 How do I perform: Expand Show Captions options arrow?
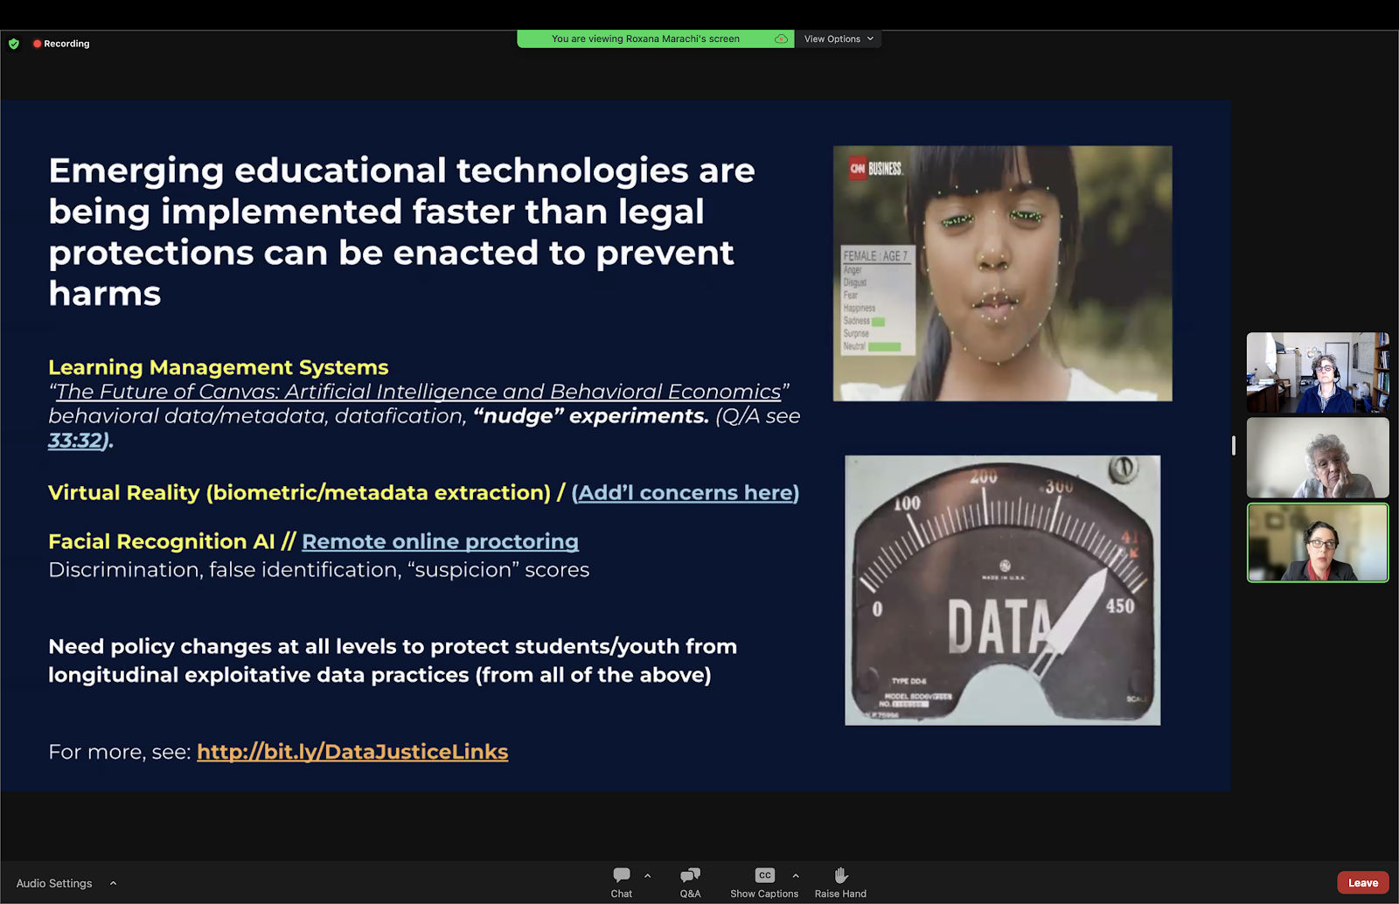796,875
